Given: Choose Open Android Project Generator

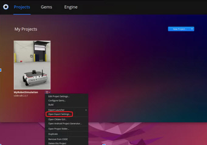Looking at the screenshot, I should [x=65, y=123].
